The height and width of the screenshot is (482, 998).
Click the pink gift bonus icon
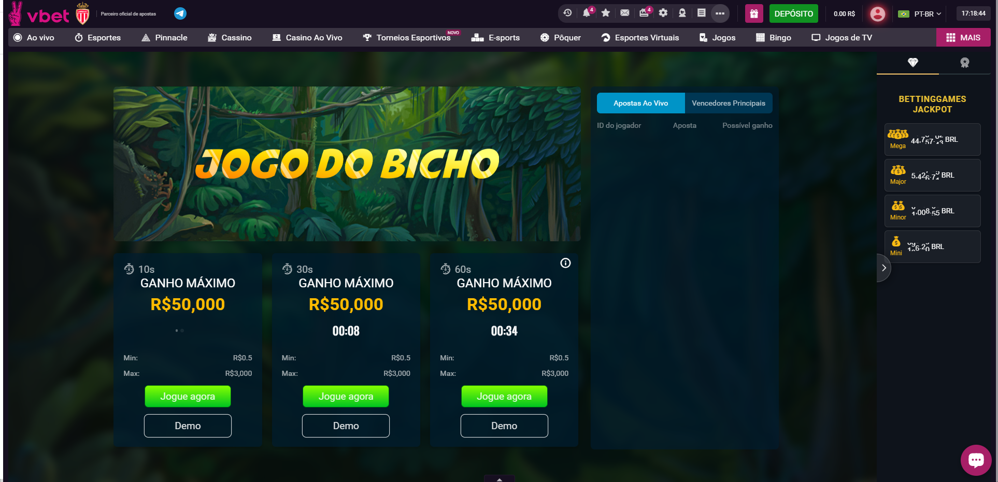[754, 14]
